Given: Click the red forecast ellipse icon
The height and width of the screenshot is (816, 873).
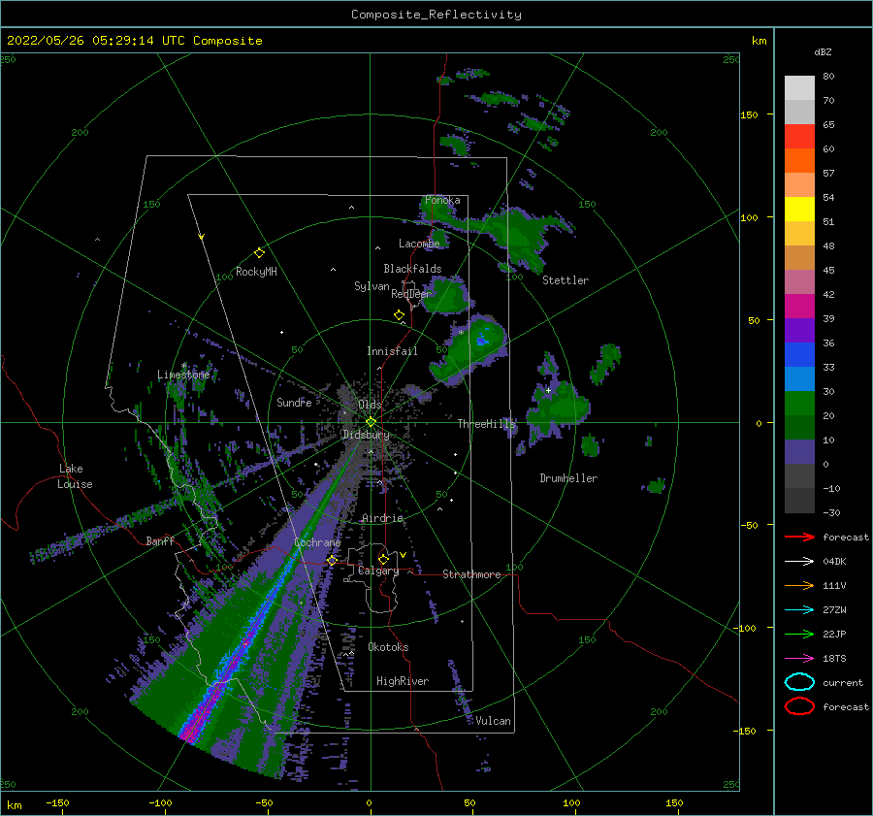Looking at the screenshot, I should coord(799,706).
